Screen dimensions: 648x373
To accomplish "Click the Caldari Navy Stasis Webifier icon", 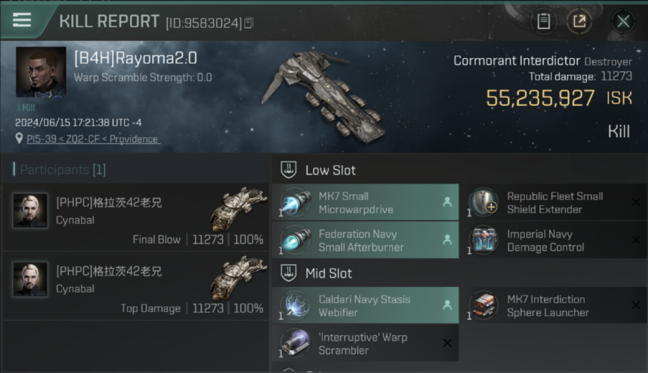I will point(295,305).
